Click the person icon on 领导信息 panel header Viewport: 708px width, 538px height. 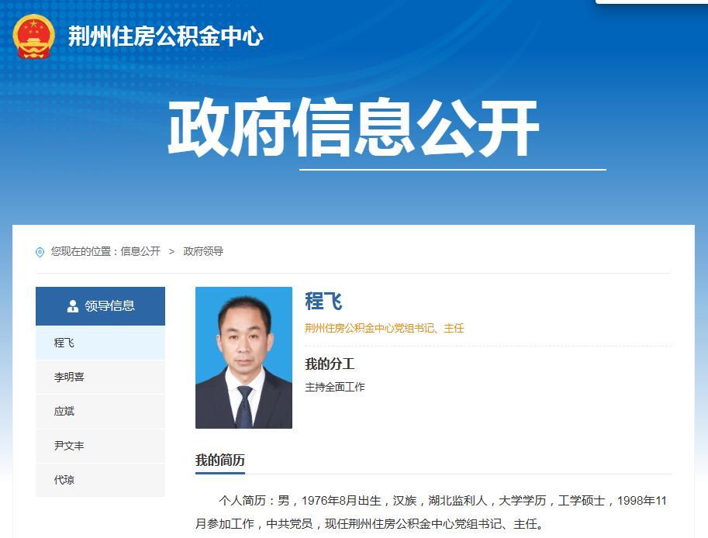point(71,305)
